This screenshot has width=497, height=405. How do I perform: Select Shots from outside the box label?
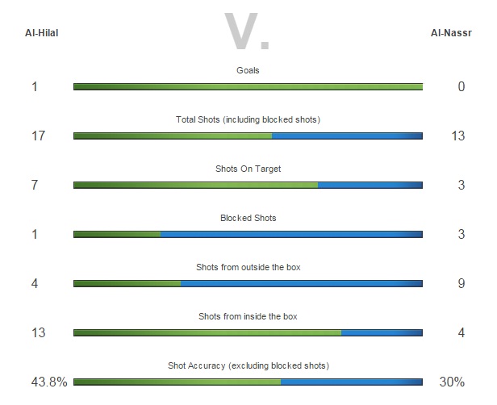tap(248, 267)
